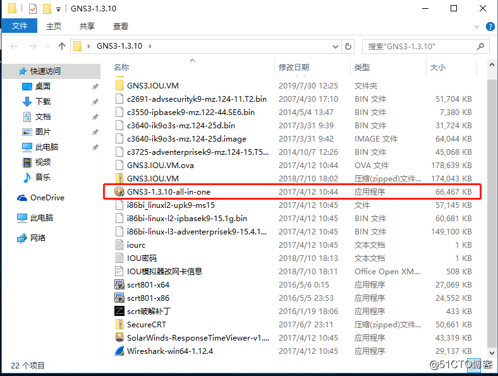This screenshot has height=376, width=498.
Task: Unpin 桌面 using its pin icon
Action: click(x=95, y=87)
